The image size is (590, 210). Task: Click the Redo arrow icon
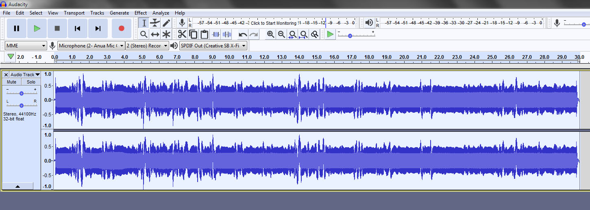click(x=254, y=34)
